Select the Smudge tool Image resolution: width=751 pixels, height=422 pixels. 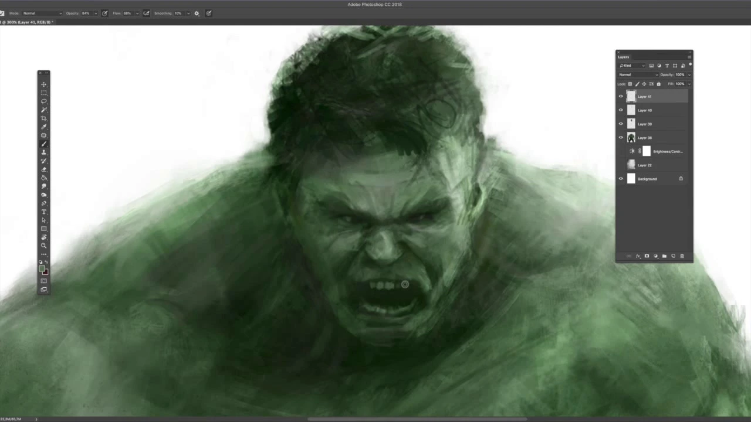coord(44,186)
